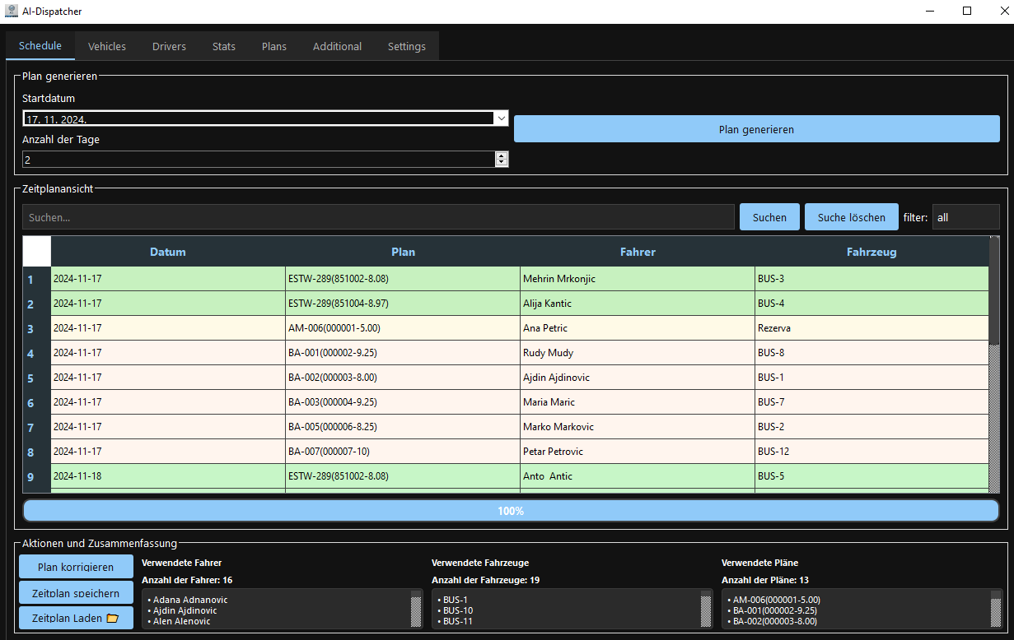Switch to the Vehicles tab
The height and width of the screenshot is (640, 1014).
(107, 46)
